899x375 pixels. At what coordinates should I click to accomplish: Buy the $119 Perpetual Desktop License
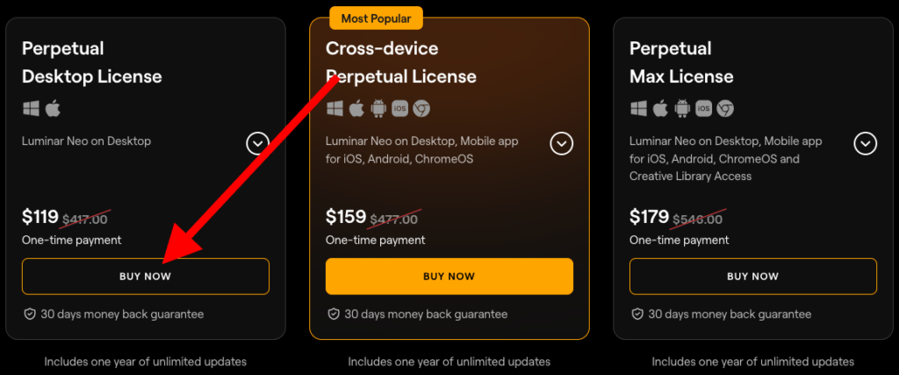pos(146,276)
